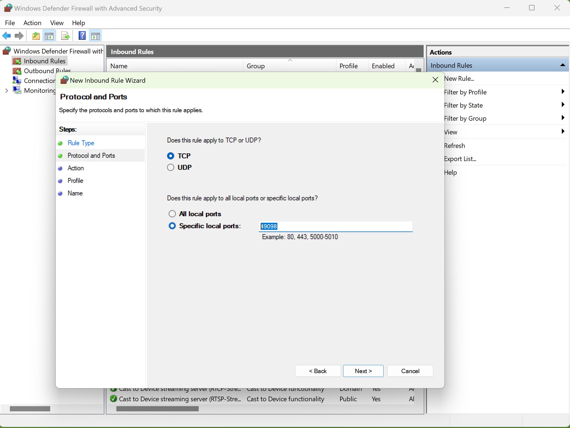Click the firewall root node icon in tree
This screenshot has height=428, width=570.
click(7, 51)
